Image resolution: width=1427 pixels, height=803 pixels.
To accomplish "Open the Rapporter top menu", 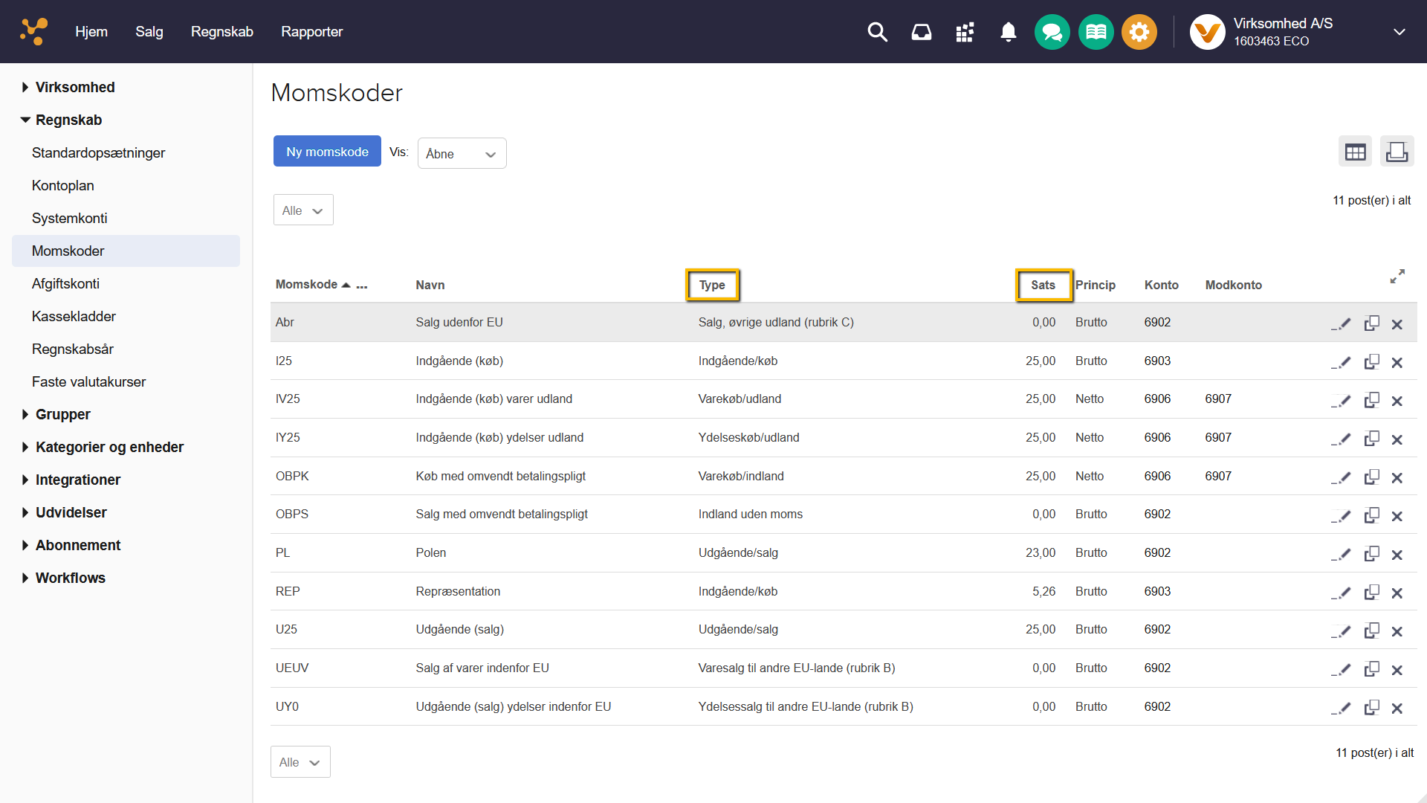I will pos(311,31).
